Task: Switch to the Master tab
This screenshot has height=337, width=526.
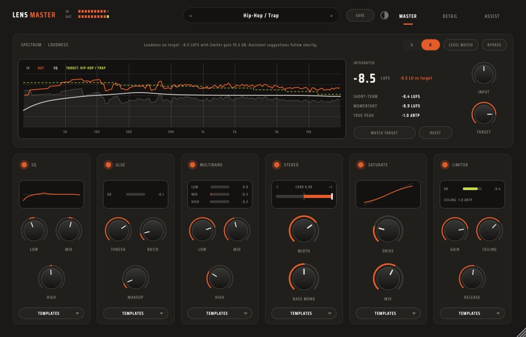Action: coord(408,16)
